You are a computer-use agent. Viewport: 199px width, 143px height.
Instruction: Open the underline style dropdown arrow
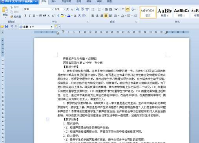point(37,16)
